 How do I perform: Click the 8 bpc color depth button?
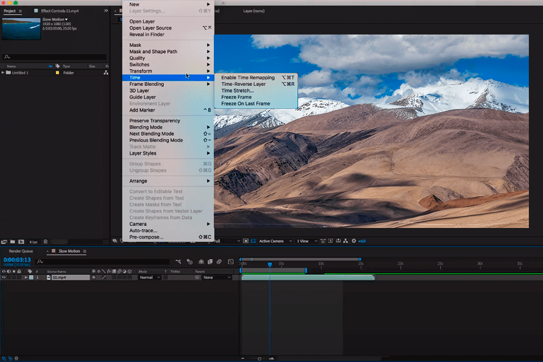[x=33, y=242]
